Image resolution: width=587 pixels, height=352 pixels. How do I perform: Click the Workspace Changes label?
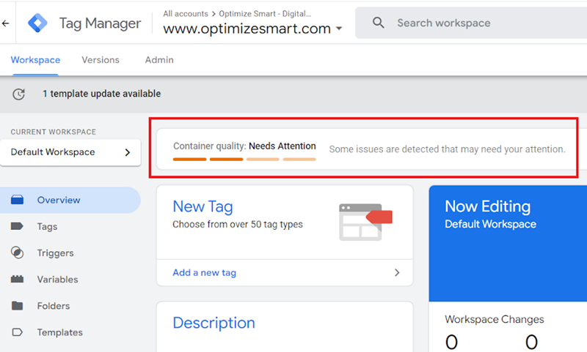point(494,320)
